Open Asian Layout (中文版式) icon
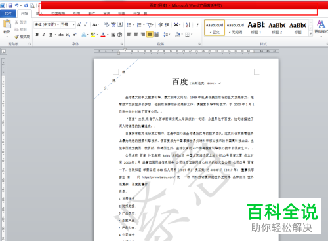The height and width of the screenshot is (241, 328). (x=176, y=25)
